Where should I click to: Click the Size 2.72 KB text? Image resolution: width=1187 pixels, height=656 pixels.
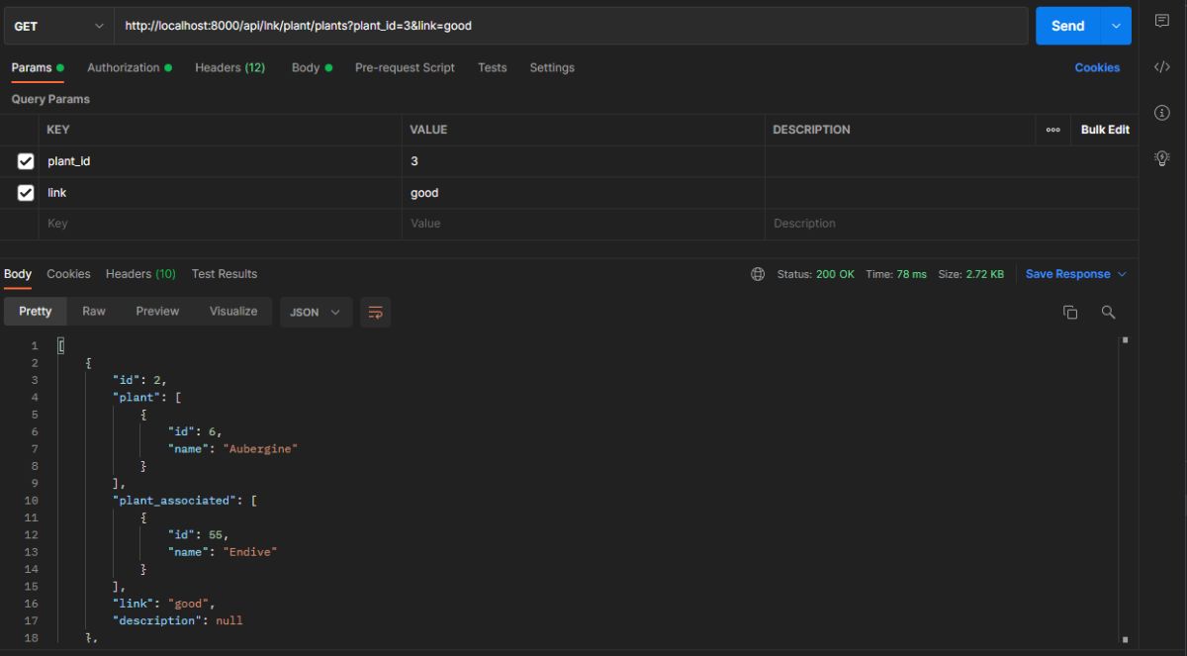coord(970,274)
